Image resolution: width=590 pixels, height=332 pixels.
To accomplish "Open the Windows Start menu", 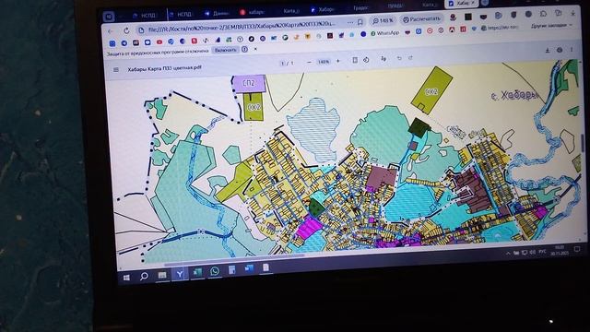I will [126, 278].
